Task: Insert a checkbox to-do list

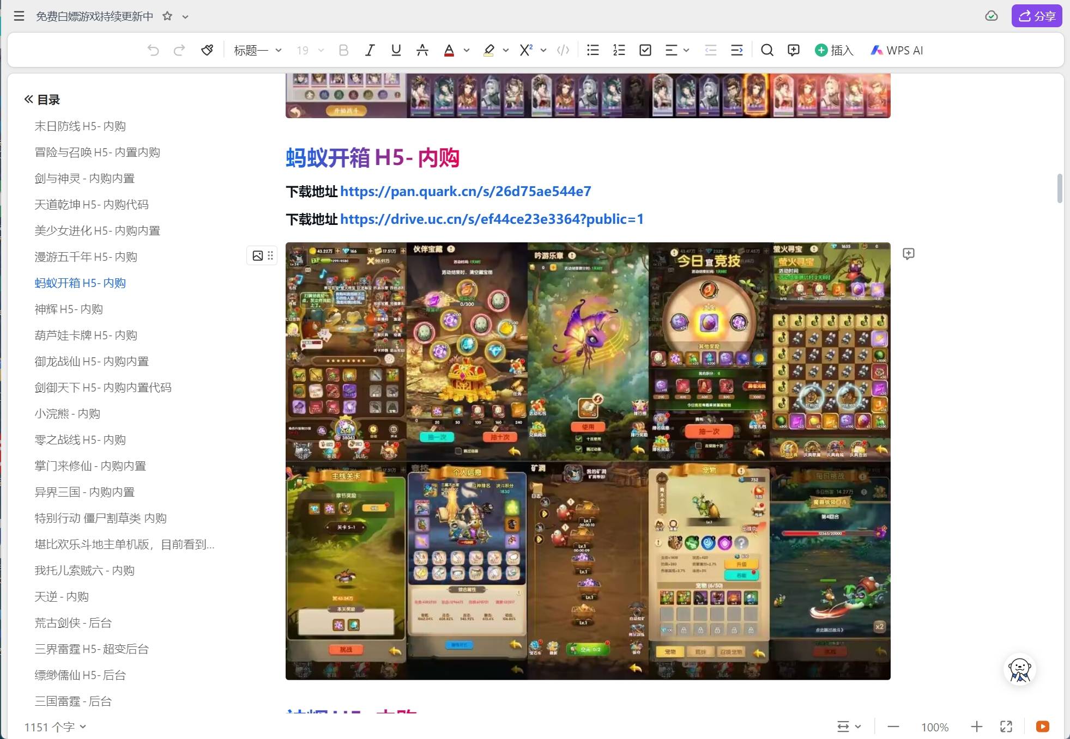Action: tap(645, 50)
